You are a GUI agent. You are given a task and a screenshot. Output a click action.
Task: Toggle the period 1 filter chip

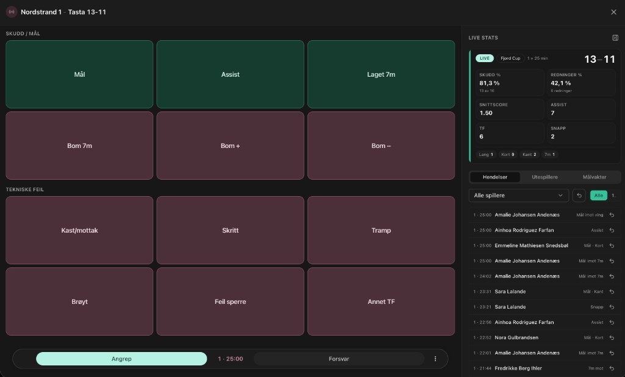(x=614, y=196)
